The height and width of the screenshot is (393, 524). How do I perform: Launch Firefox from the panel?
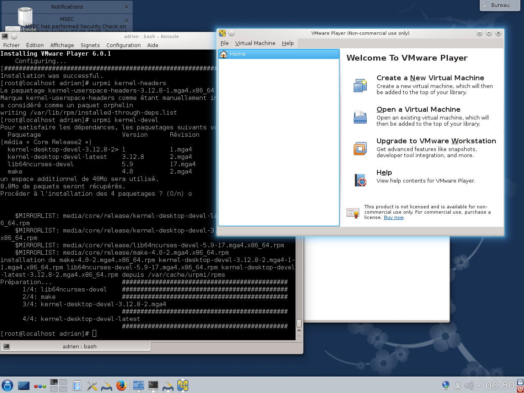click(121, 385)
